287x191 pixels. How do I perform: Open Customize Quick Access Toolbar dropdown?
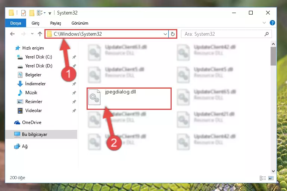tap(50, 13)
